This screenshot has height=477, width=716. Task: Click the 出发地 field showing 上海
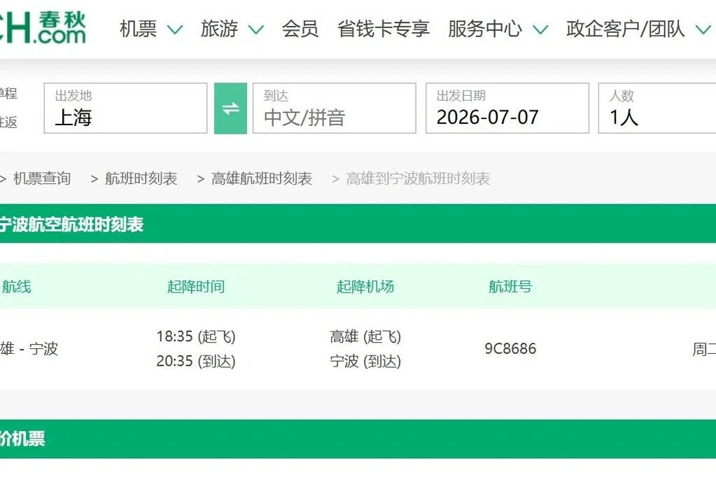tap(125, 108)
